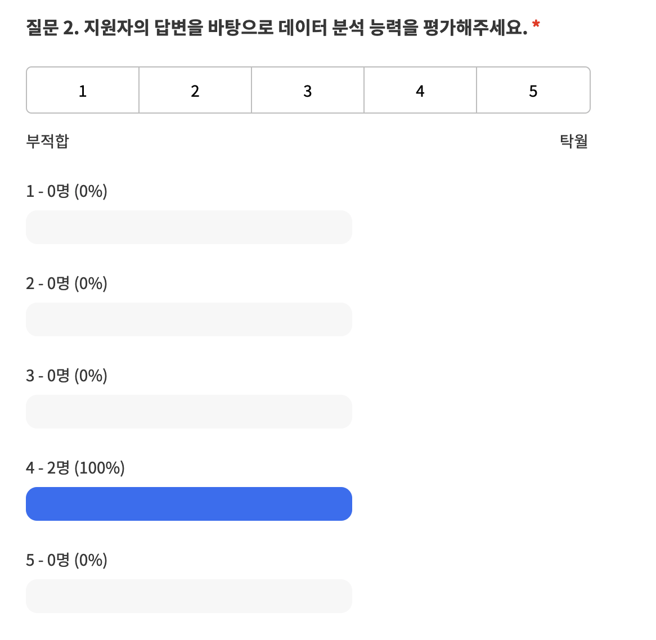The image size is (656, 640).
Task: Click the red required asterisk
Action: pos(536,24)
